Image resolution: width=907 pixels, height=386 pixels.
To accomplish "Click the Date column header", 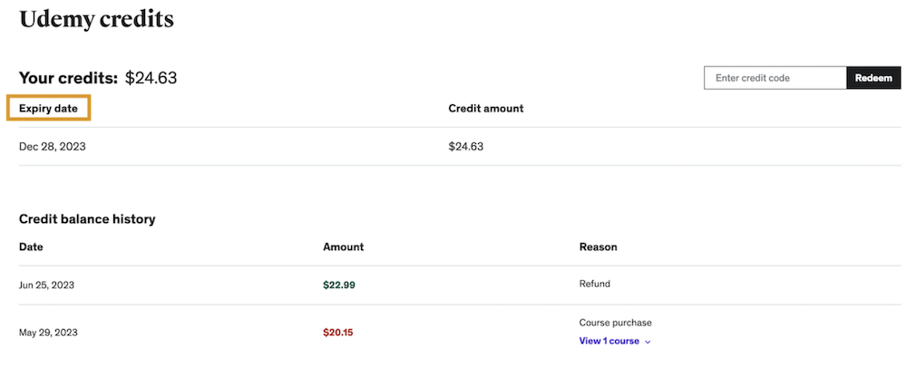I will 31,246.
